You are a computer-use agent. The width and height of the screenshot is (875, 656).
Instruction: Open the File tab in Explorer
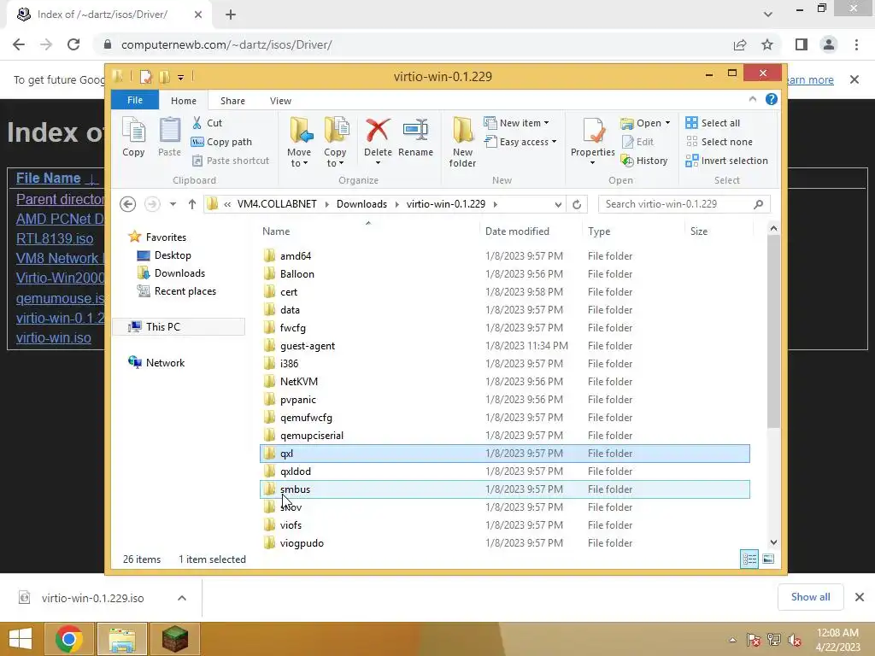[135, 101]
